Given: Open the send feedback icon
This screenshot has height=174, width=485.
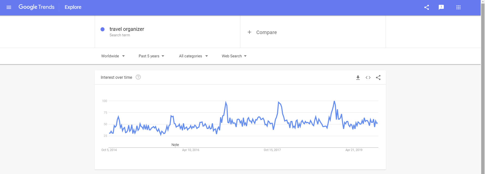Looking at the screenshot, I should pos(441,7).
